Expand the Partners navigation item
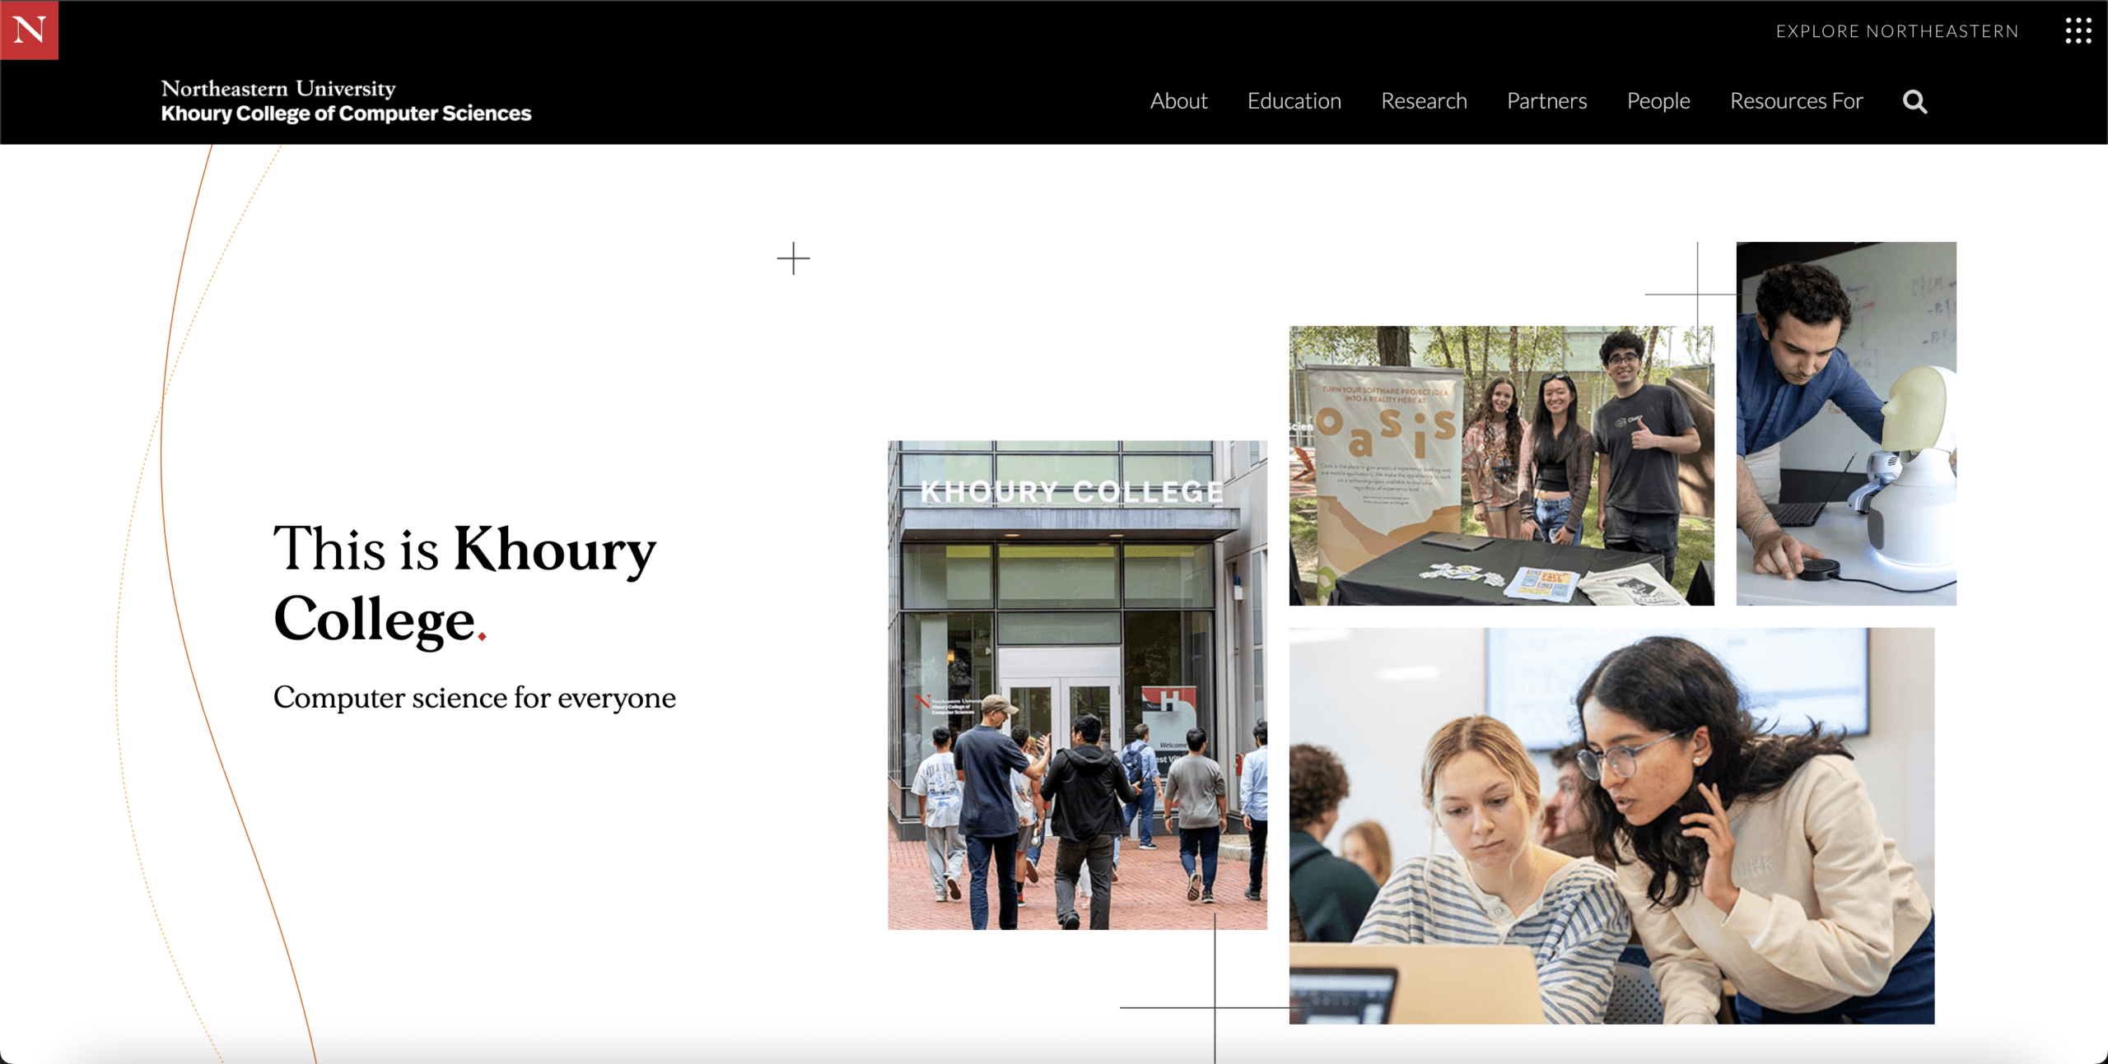 (1546, 101)
